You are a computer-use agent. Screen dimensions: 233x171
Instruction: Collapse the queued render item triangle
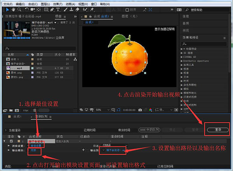coord(4,141)
